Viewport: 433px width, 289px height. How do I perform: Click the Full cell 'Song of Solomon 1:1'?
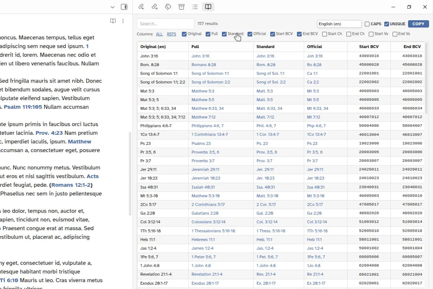point(210,73)
